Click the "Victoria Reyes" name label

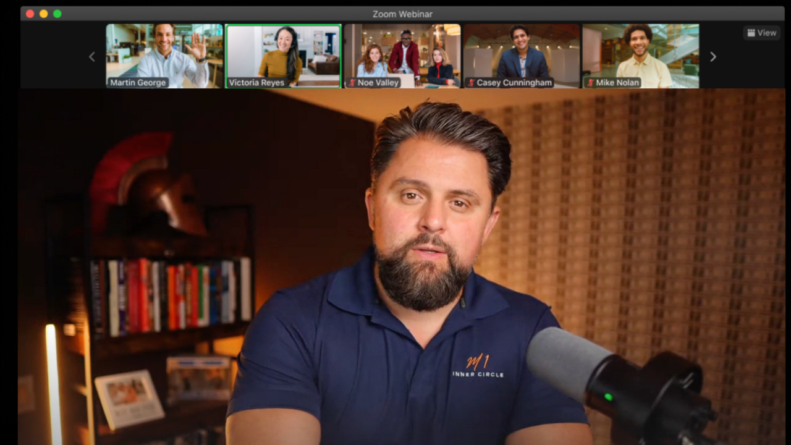point(256,82)
